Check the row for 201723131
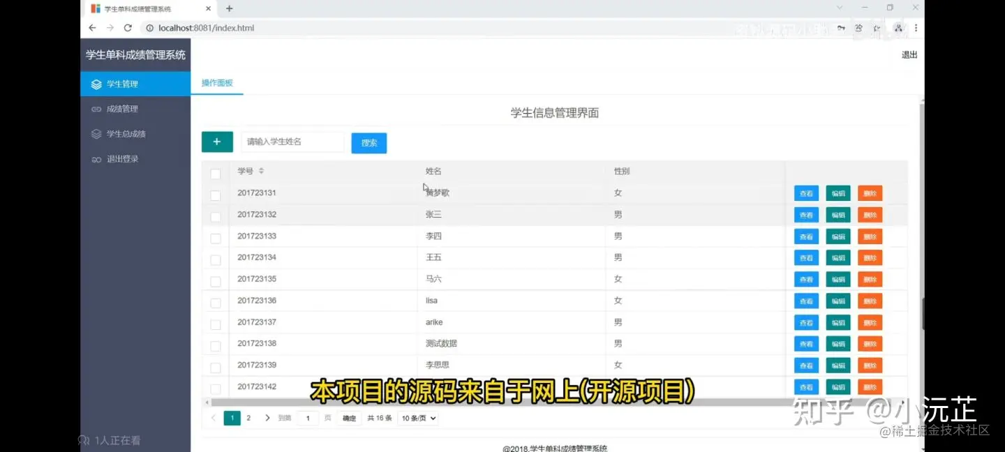The width and height of the screenshot is (1005, 452). point(216,195)
